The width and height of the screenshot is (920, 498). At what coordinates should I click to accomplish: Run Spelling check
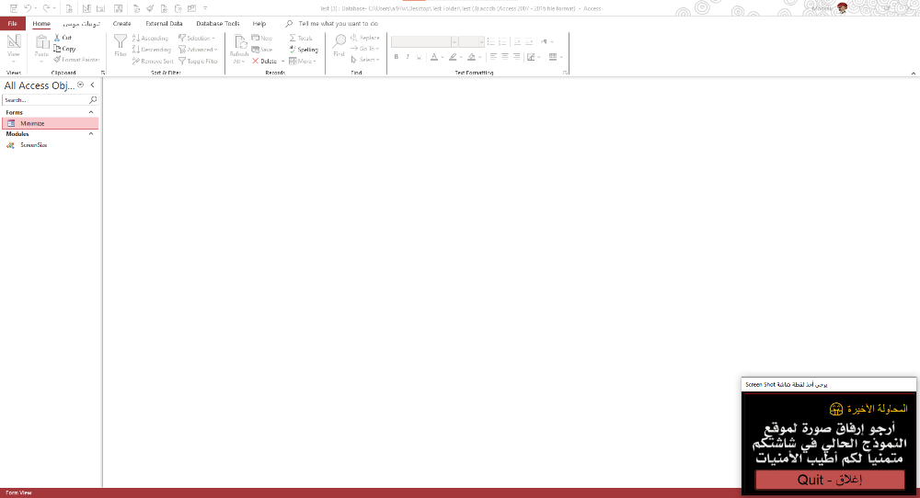point(304,50)
